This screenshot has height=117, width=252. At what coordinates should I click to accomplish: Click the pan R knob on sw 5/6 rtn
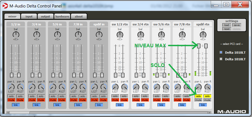pyautogui.click(x=166, y=87)
